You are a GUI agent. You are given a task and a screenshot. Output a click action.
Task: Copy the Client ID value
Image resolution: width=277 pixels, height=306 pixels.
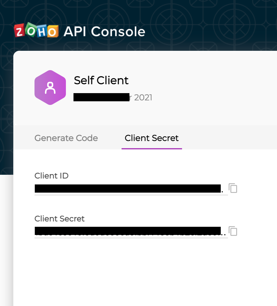click(233, 188)
